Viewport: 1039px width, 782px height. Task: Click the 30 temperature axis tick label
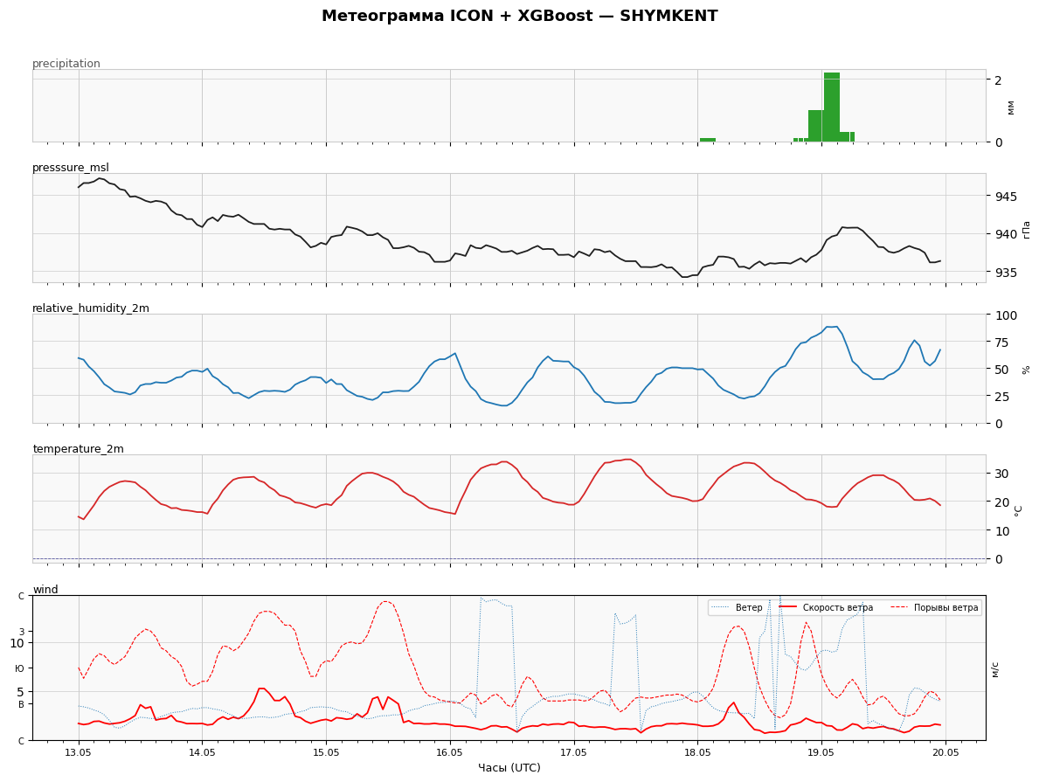(x=1000, y=474)
